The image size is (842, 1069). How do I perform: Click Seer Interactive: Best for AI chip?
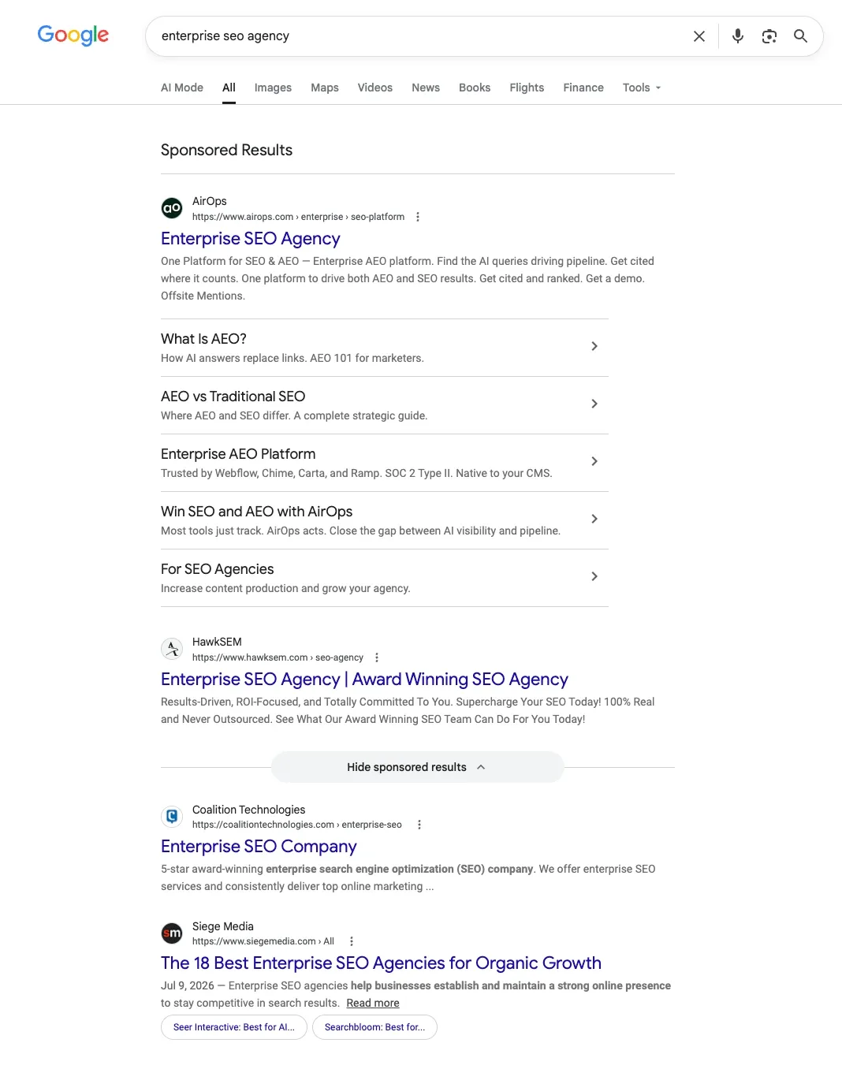[x=234, y=1027]
